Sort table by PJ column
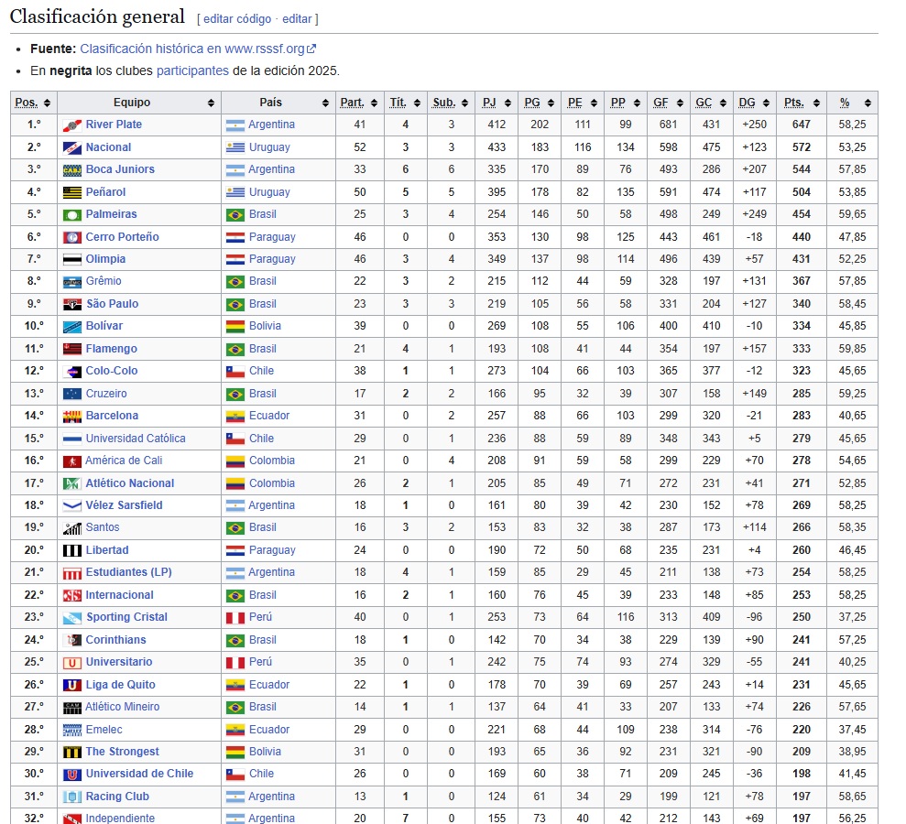The width and height of the screenshot is (906, 824). coord(508,103)
